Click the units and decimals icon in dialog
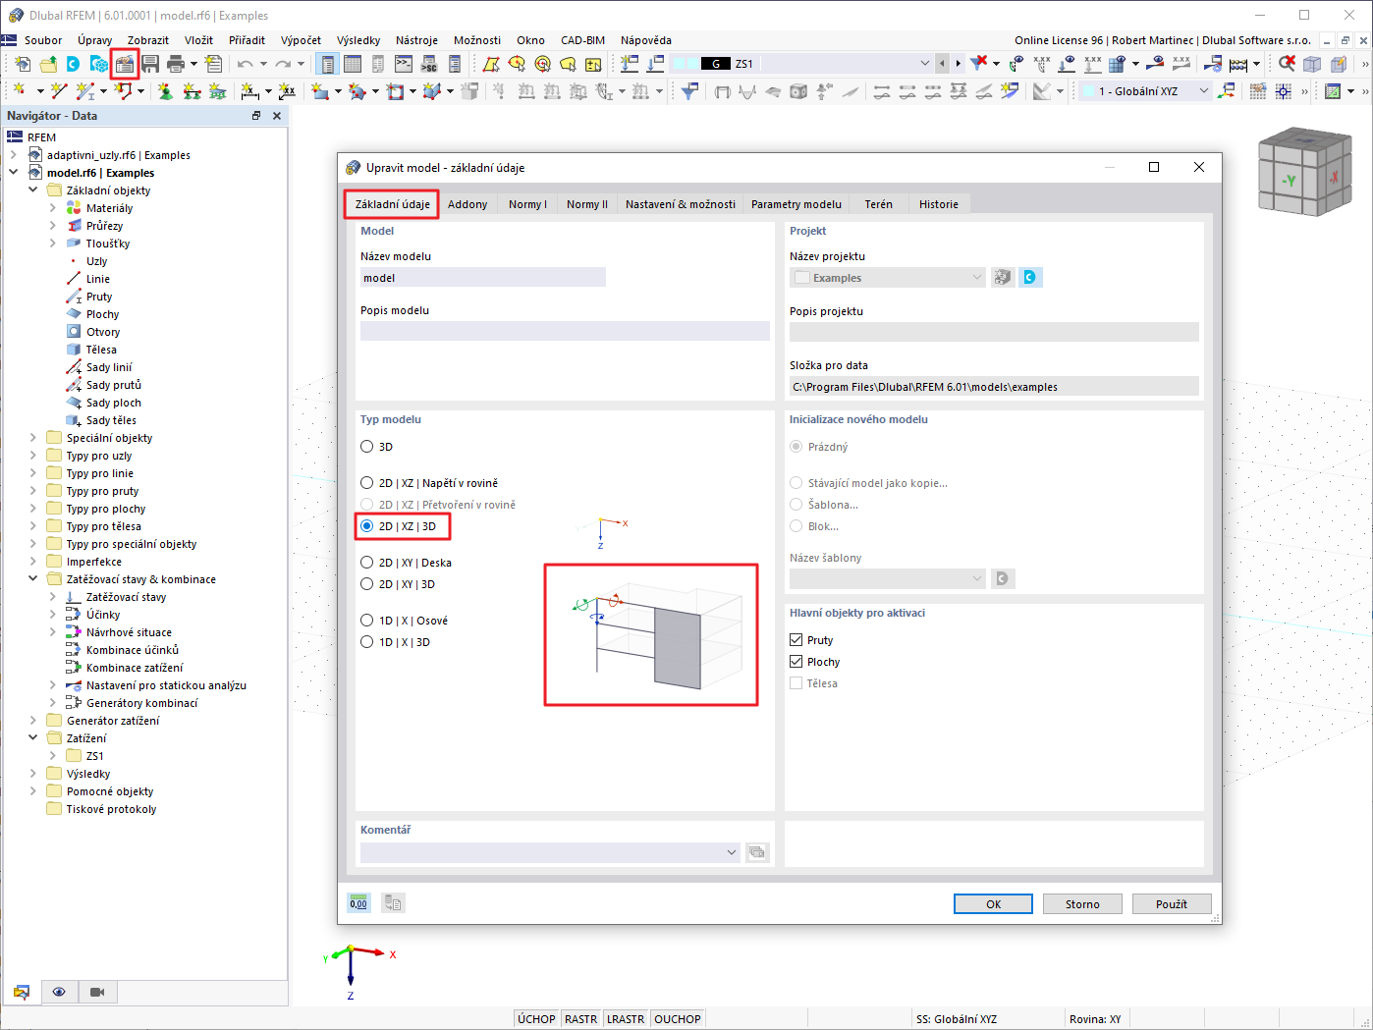 click(358, 903)
